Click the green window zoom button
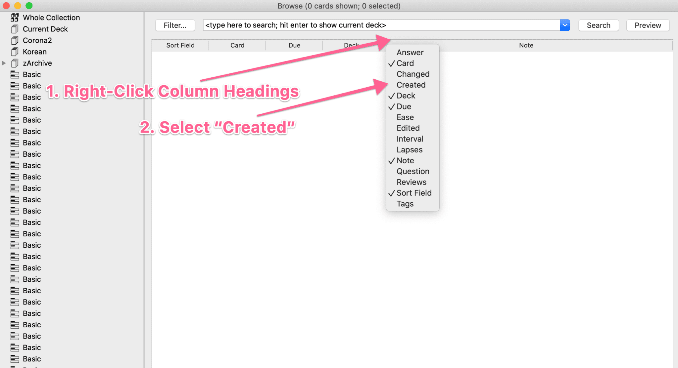The height and width of the screenshot is (368, 678). 29,6
